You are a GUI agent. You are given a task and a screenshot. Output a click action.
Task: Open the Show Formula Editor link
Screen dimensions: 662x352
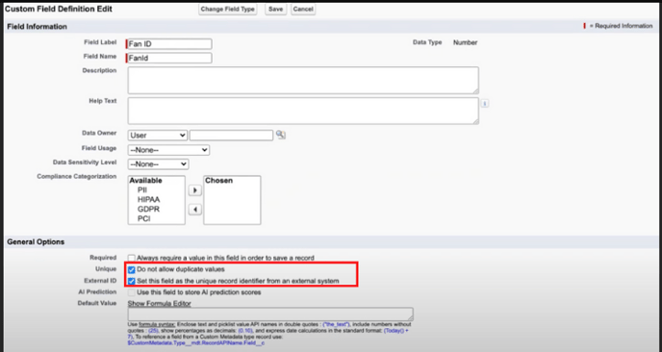pyautogui.click(x=159, y=304)
